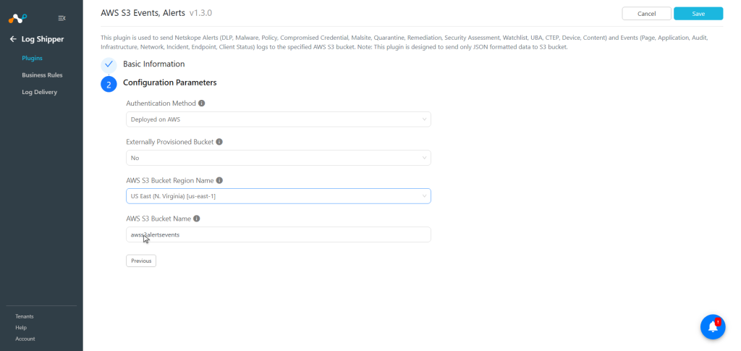The width and height of the screenshot is (741, 351).
Task: Click the version label v1.3.0
Action: pyautogui.click(x=200, y=13)
